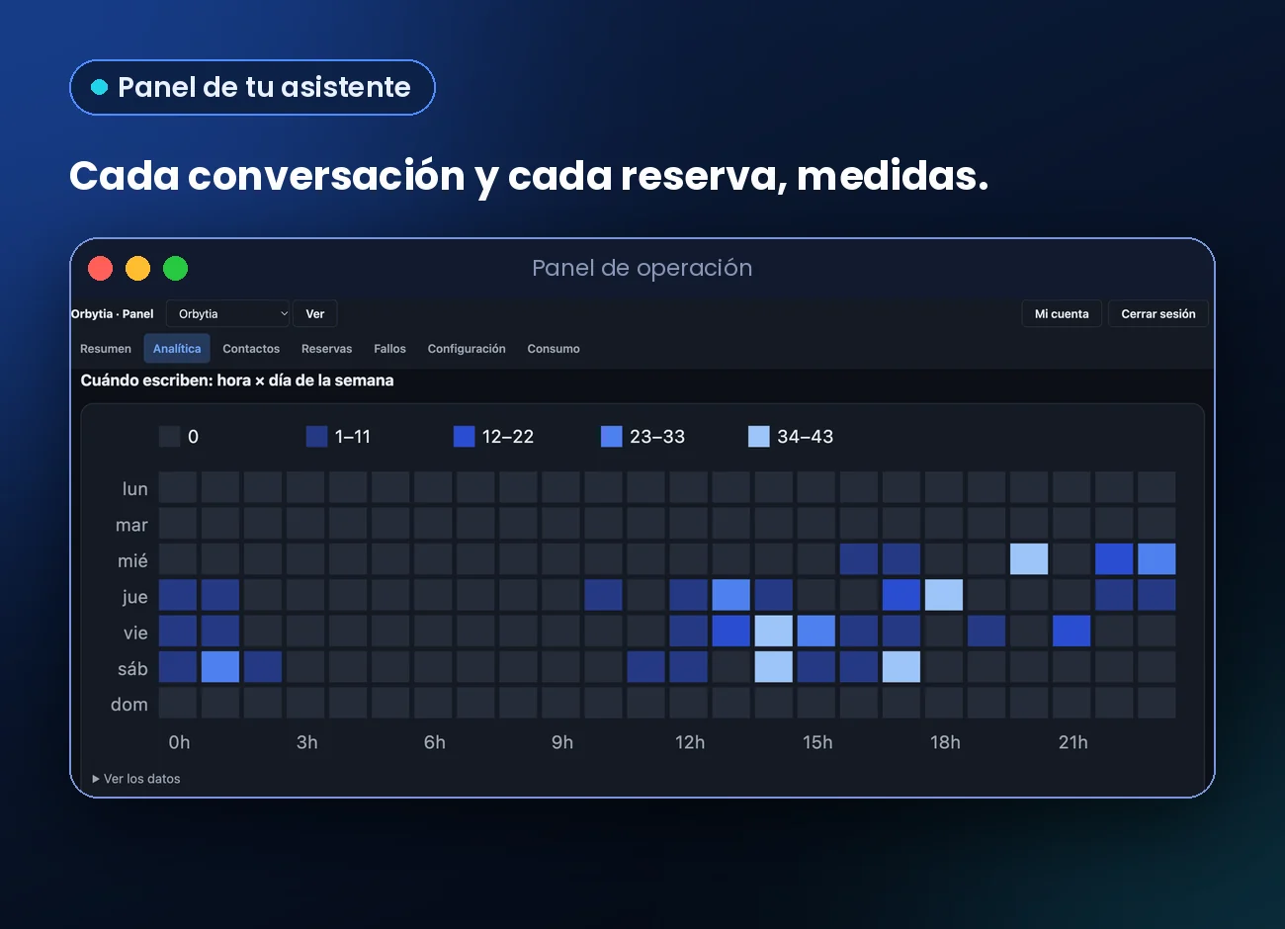Open the Contactos tab
This screenshot has width=1285, height=929.
click(251, 349)
